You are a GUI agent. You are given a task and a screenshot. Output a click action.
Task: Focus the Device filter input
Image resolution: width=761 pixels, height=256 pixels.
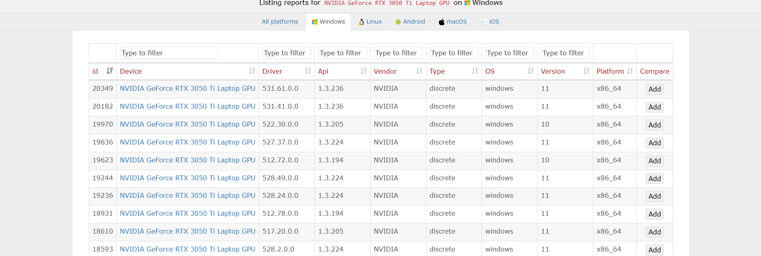point(169,53)
